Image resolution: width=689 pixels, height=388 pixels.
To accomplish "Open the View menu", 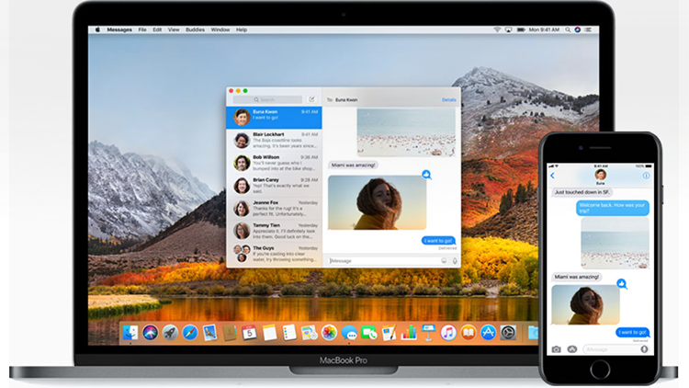I will [x=174, y=30].
